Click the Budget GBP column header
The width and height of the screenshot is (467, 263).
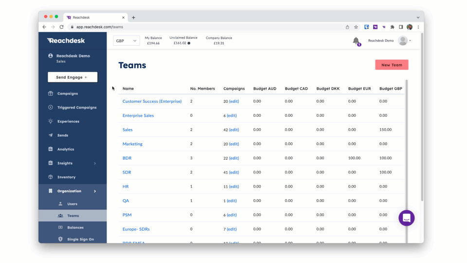pos(391,89)
